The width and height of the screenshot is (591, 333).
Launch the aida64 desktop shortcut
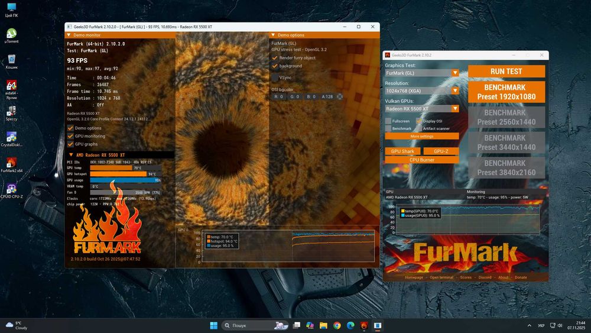11,90
